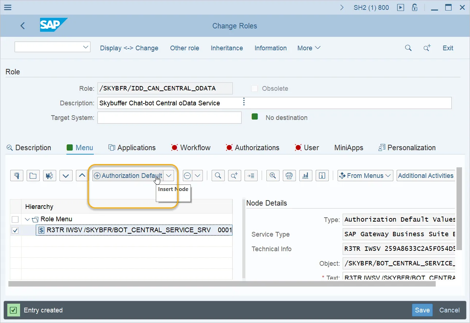Switch to the Description tab
This screenshot has height=323, width=470.
[29, 148]
